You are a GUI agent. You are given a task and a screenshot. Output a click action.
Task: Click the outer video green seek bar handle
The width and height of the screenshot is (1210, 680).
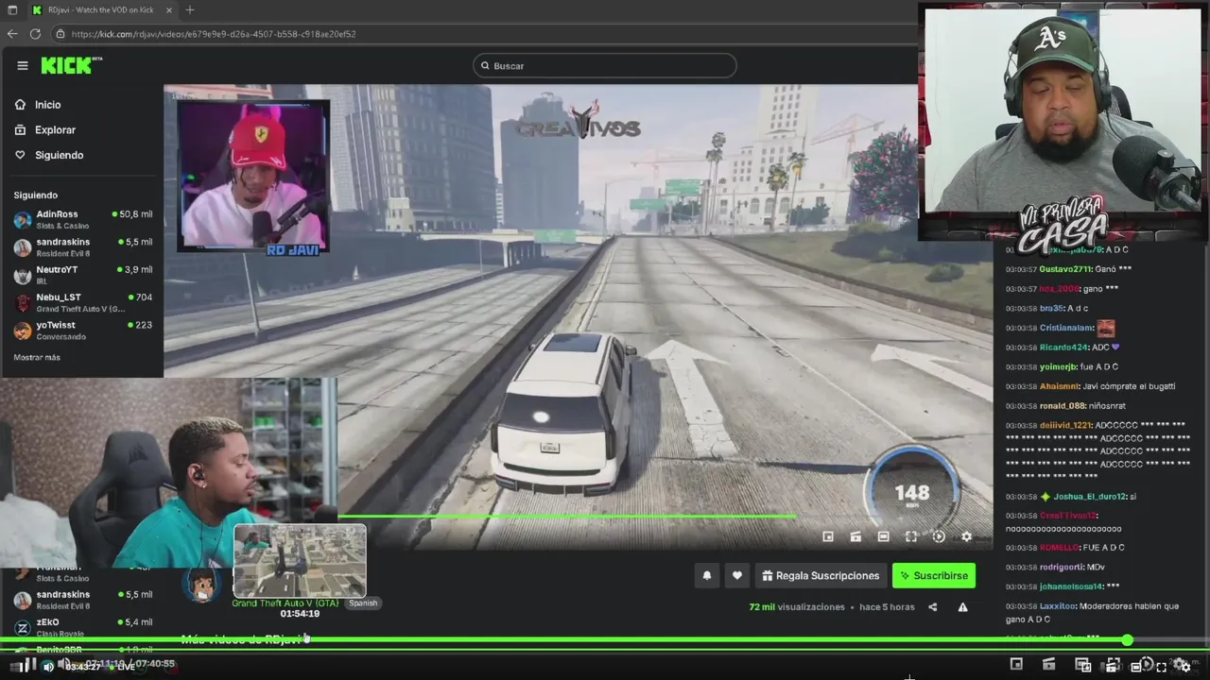click(x=1127, y=641)
